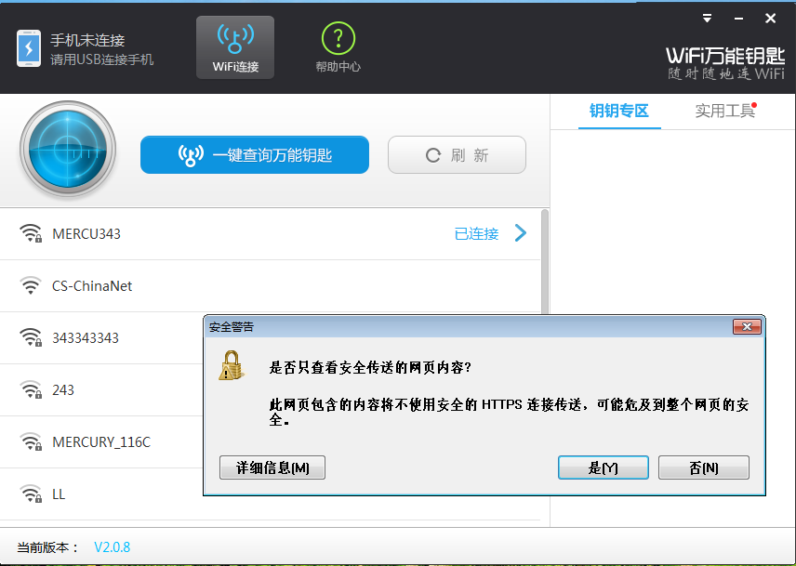Switch to the 钥钥专区 tab
Image resolution: width=796 pixels, height=566 pixels.
point(619,111)
